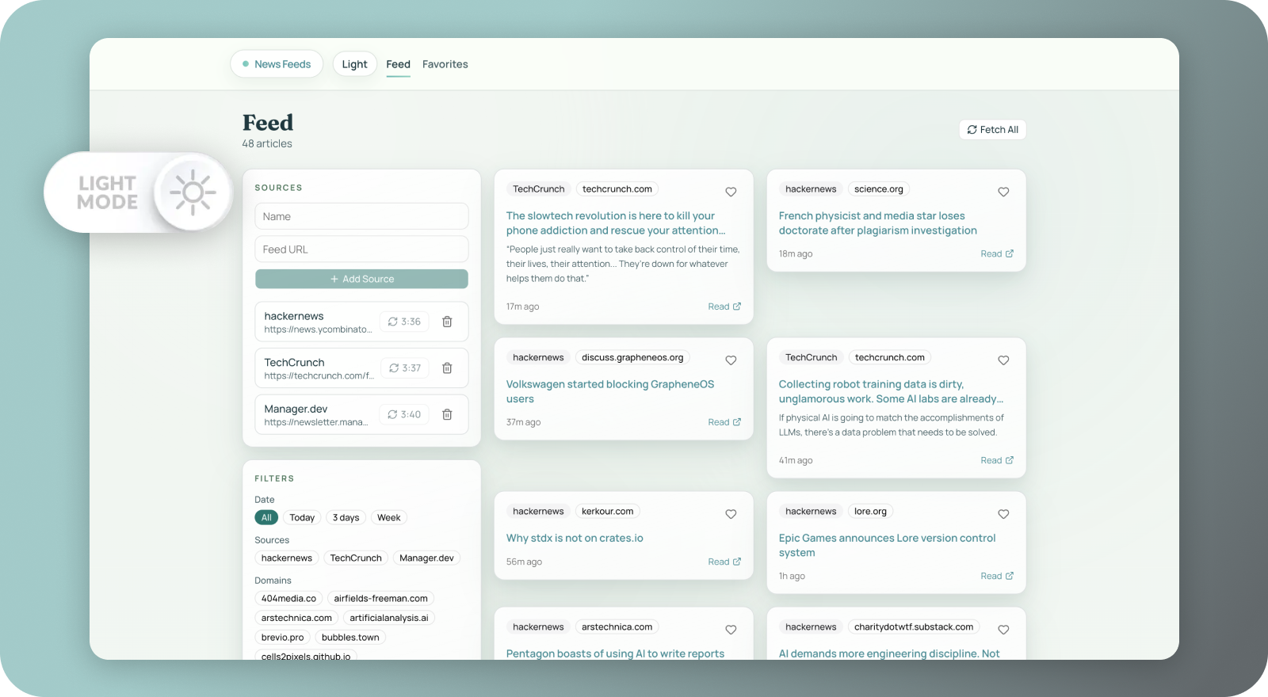This screenshot has height=697, width=1268.
Task: Select the Week date filter
Action: coord(388,517)
